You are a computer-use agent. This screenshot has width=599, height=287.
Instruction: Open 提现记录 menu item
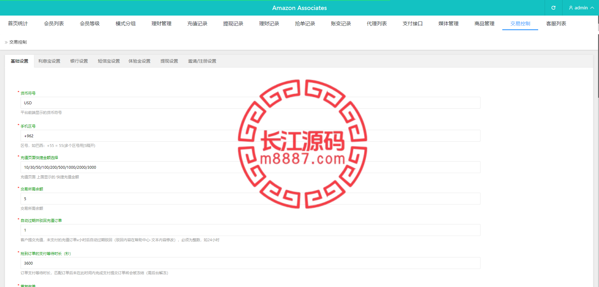point(233,24)
